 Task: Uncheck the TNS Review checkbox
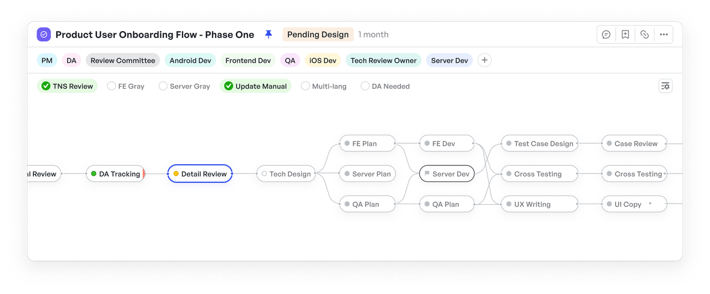45,87
